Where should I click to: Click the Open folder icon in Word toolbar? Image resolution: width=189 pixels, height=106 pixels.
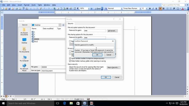pyautogui.click(x=6, y=9)
